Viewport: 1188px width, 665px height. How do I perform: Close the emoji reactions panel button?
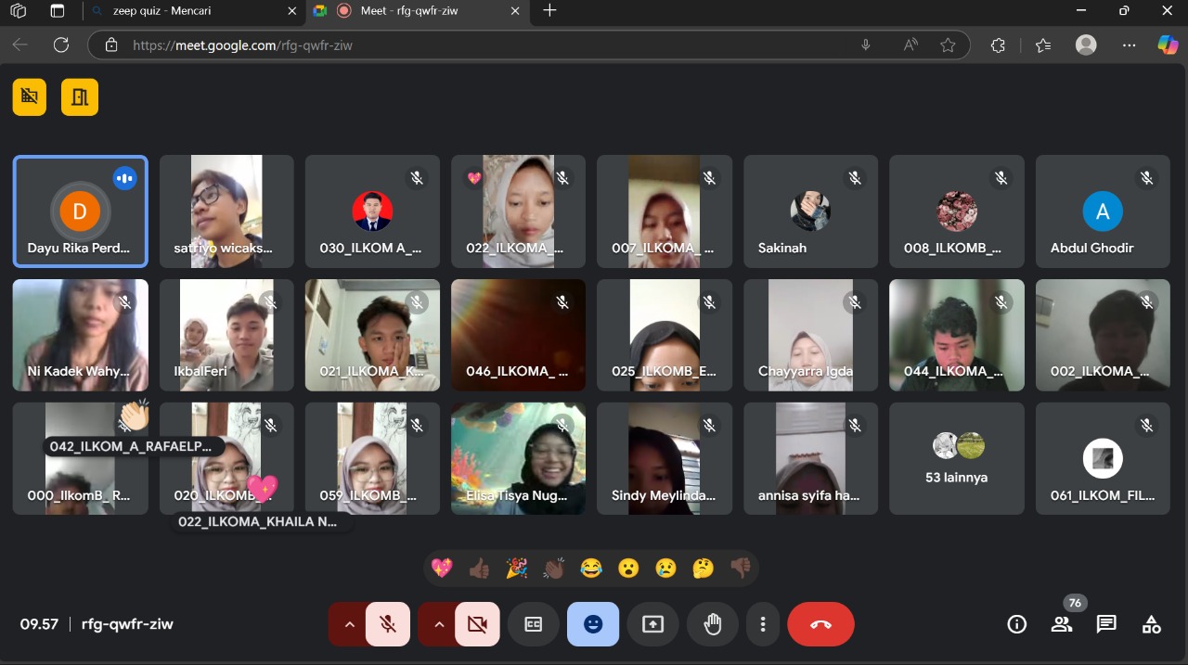coord(593,624)
